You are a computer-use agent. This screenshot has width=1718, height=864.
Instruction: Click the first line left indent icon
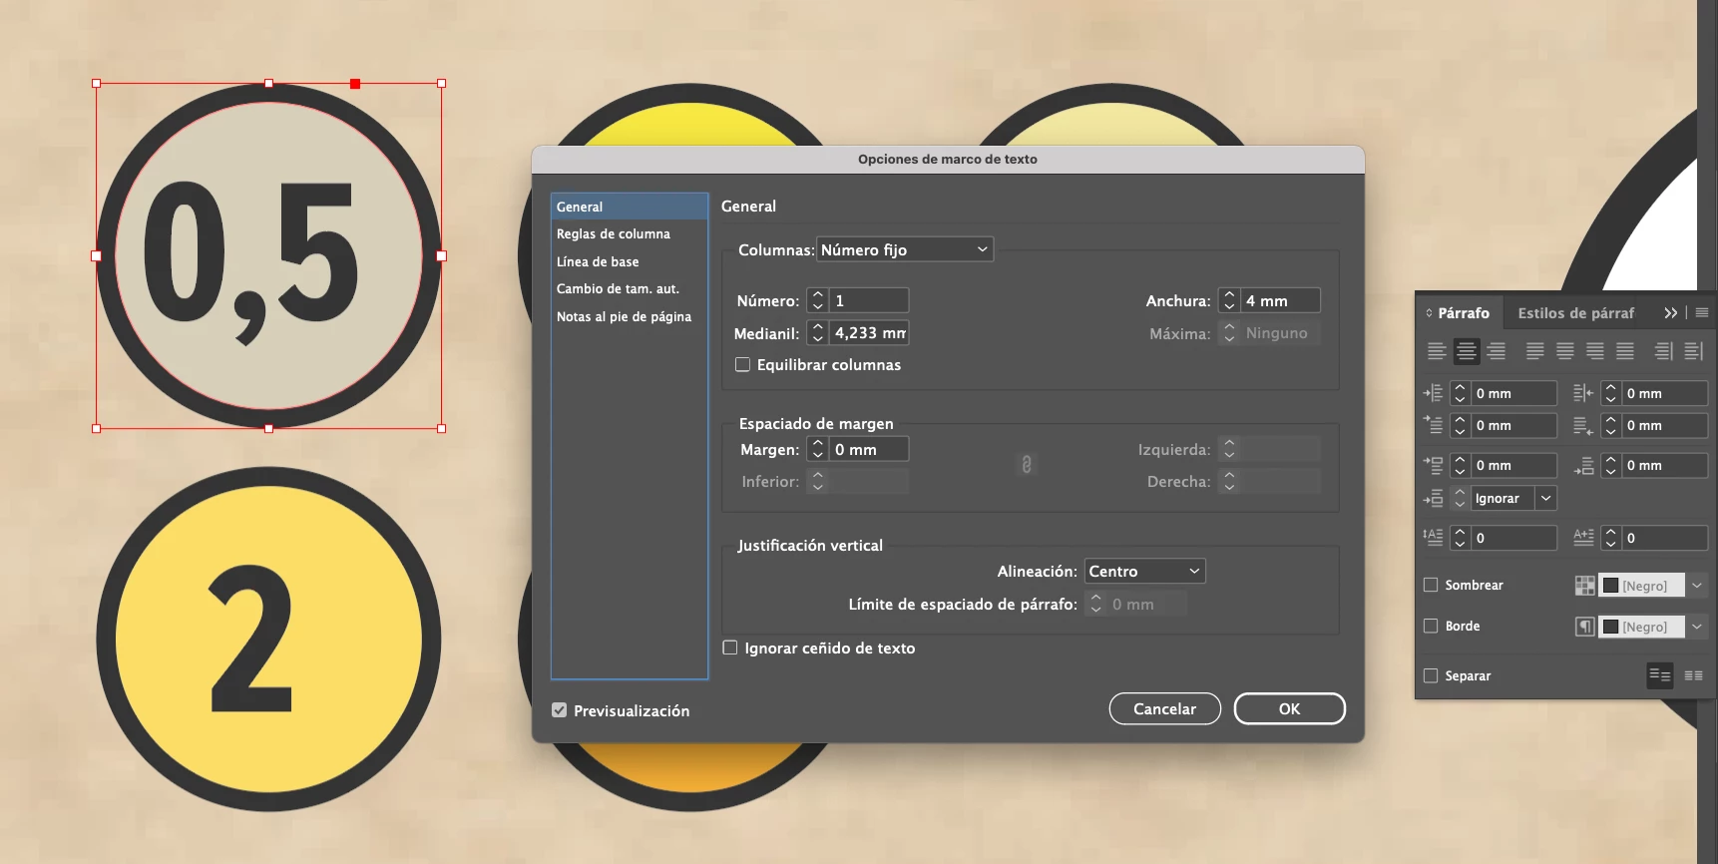tap(1433, 425)
